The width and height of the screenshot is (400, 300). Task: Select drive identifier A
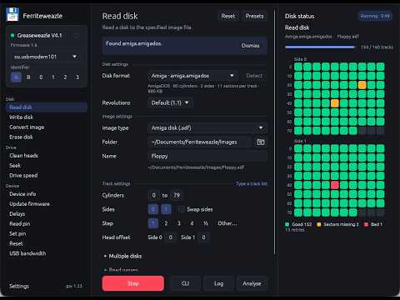(16, 77)
